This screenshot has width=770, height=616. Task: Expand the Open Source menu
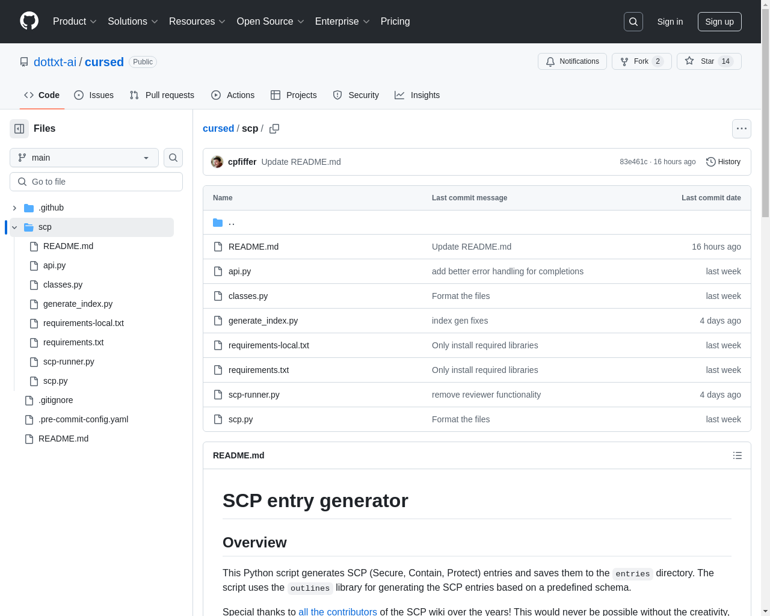271,22
